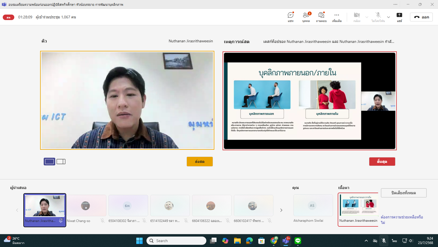
Task: Show next presenters with the right chevron
Action: [x=281, y=210]
